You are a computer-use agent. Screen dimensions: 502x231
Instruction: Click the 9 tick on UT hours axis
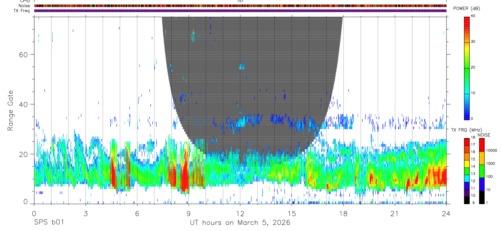[x=188, y=213]
